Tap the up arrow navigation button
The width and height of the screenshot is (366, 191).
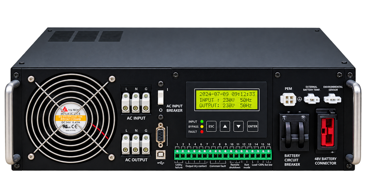pos(225,126)
